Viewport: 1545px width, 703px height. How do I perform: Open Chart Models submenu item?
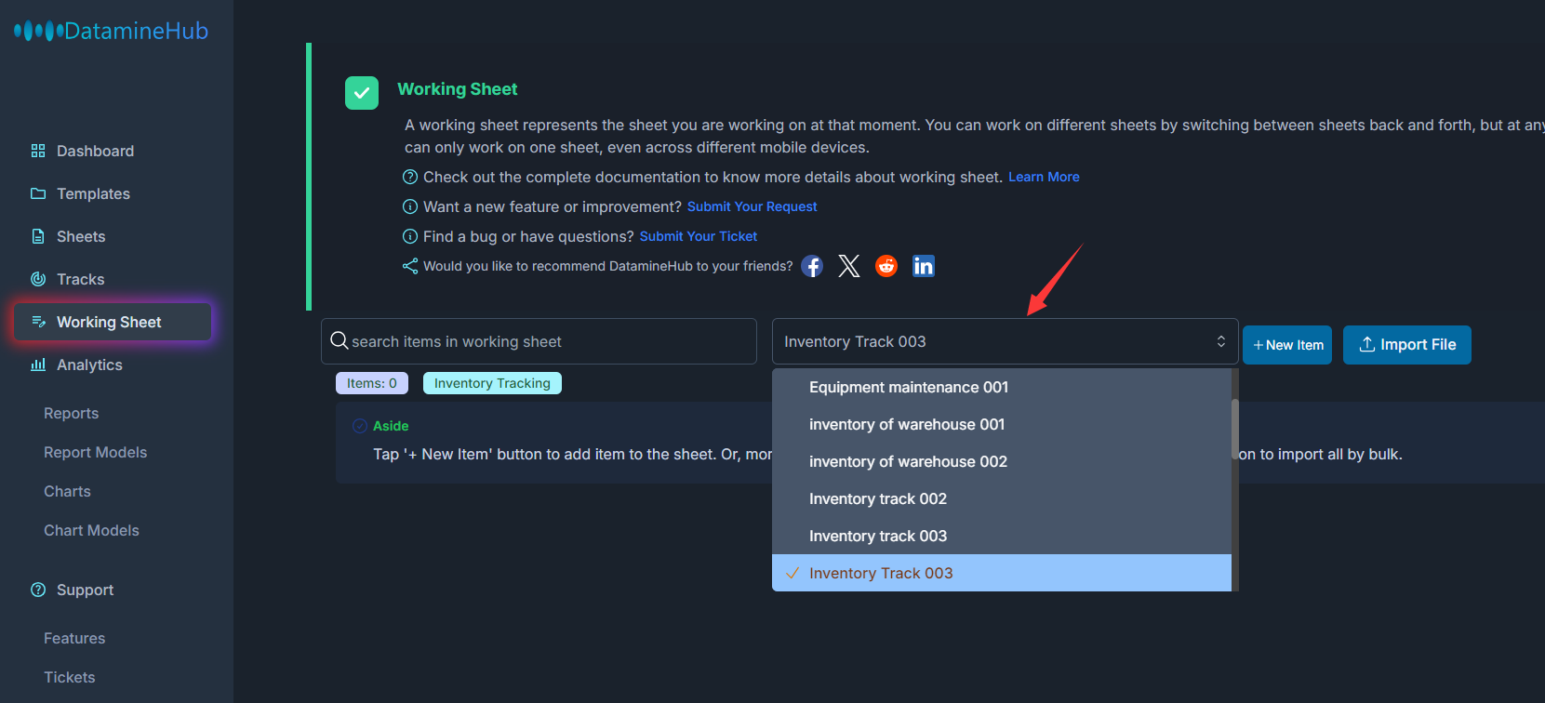point(91,530)
